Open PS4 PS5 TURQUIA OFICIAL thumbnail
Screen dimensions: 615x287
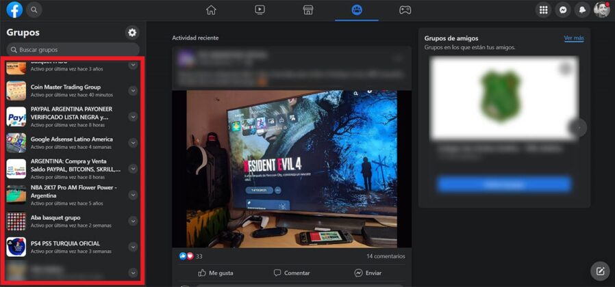(x=16, y=247)
